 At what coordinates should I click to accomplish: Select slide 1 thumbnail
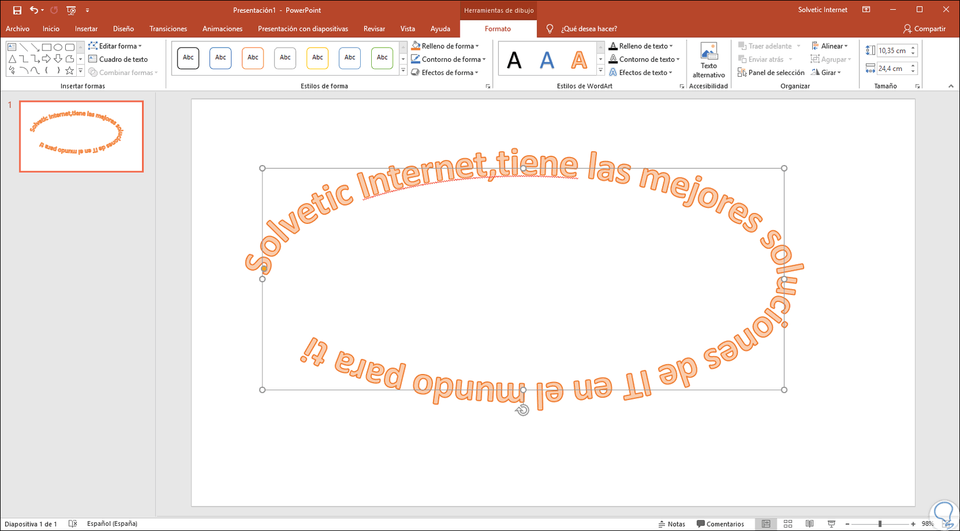(81, 137)
